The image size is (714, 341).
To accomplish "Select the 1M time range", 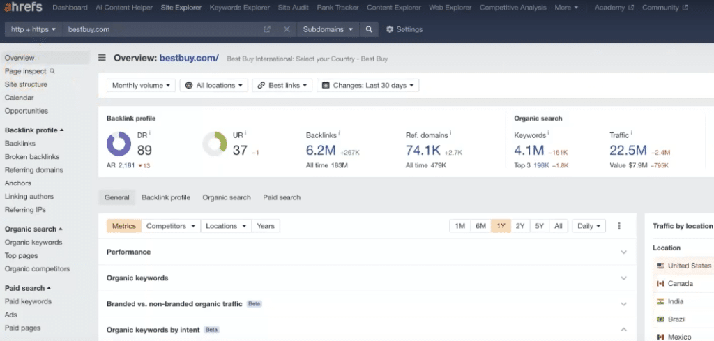I will coord(460,226).
